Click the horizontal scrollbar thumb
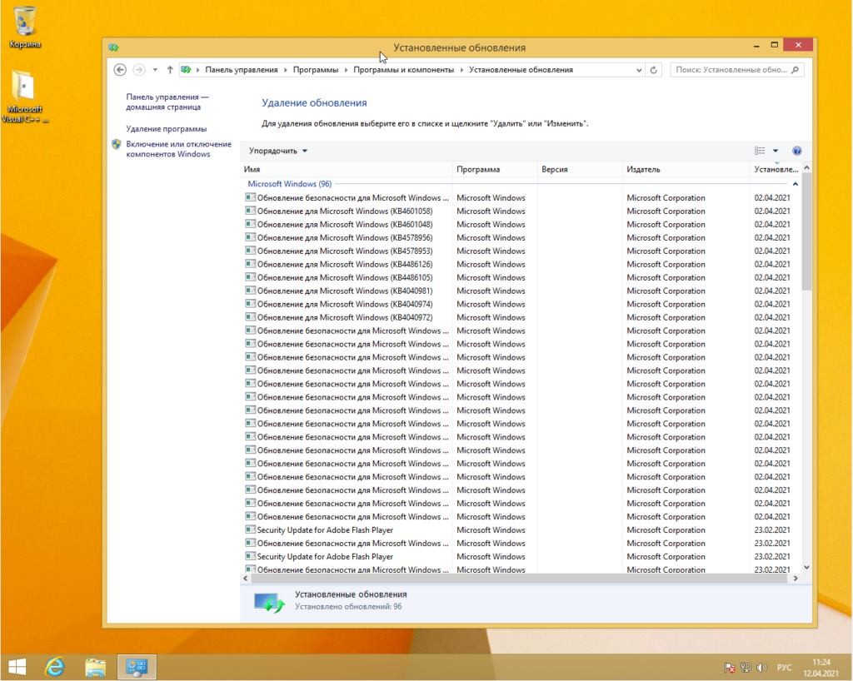This screenshot has height=681, width=853. pos(518,579)
